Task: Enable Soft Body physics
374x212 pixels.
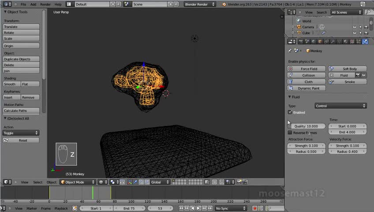Action: [347, 69]
